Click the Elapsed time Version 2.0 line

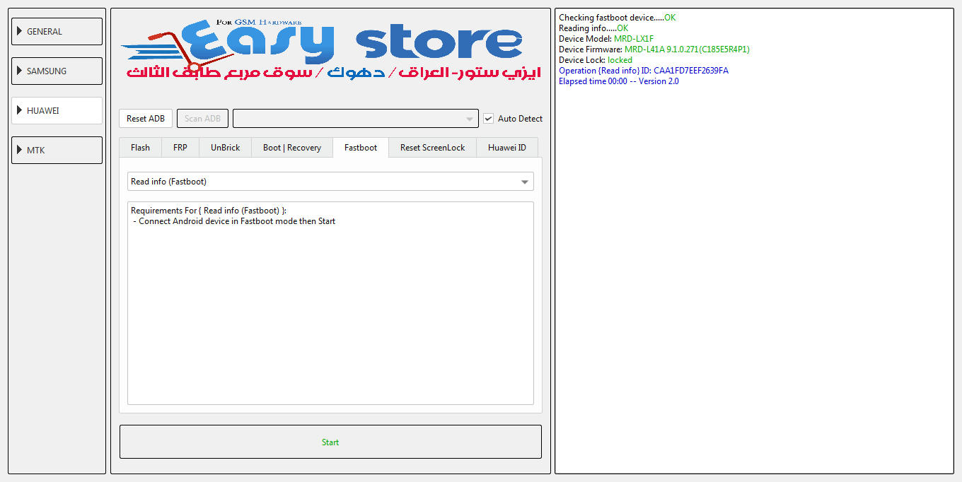click(619, 81)
